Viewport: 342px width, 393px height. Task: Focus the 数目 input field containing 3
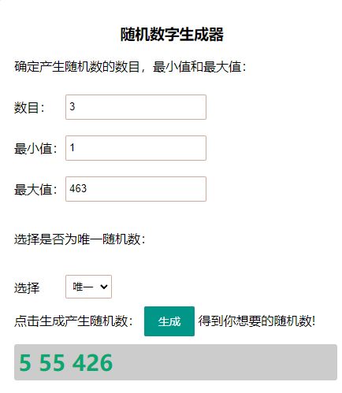point(136,107)
